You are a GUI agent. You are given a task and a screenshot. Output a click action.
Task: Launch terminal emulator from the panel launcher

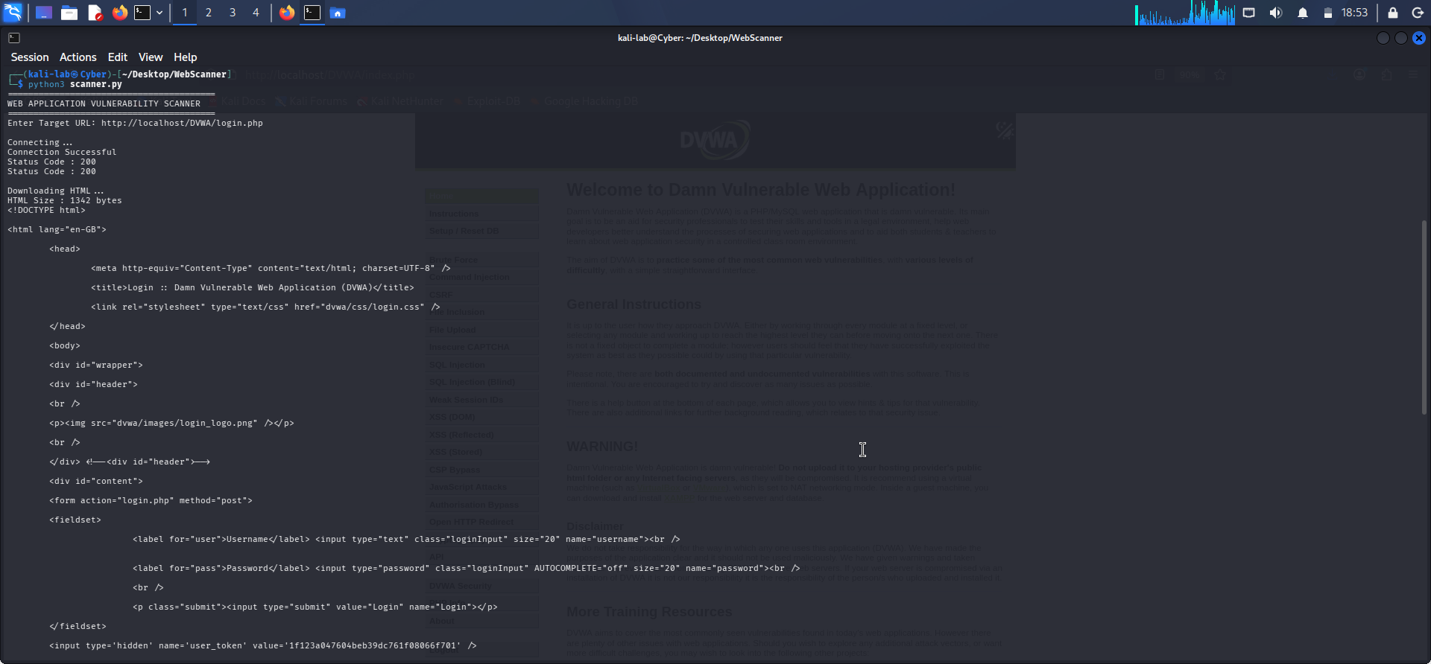[x=142, y=13]
